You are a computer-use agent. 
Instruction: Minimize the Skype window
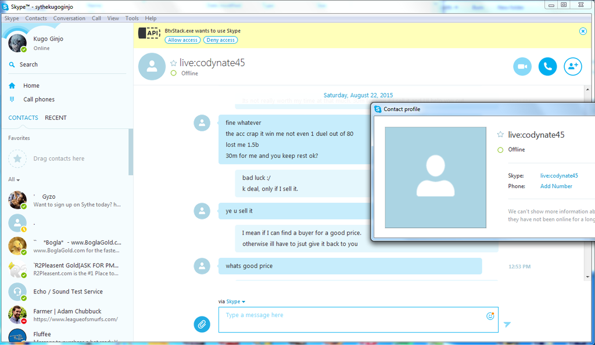[x=551, y=5]
